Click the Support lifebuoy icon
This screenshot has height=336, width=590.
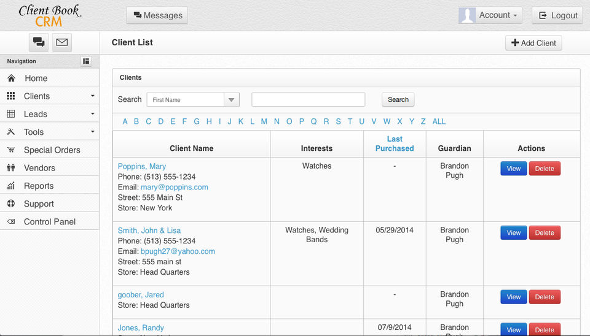click(11, 204)
